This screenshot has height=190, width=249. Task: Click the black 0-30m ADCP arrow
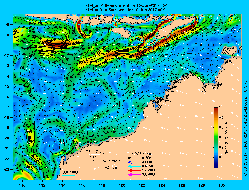tap(134, 158)
